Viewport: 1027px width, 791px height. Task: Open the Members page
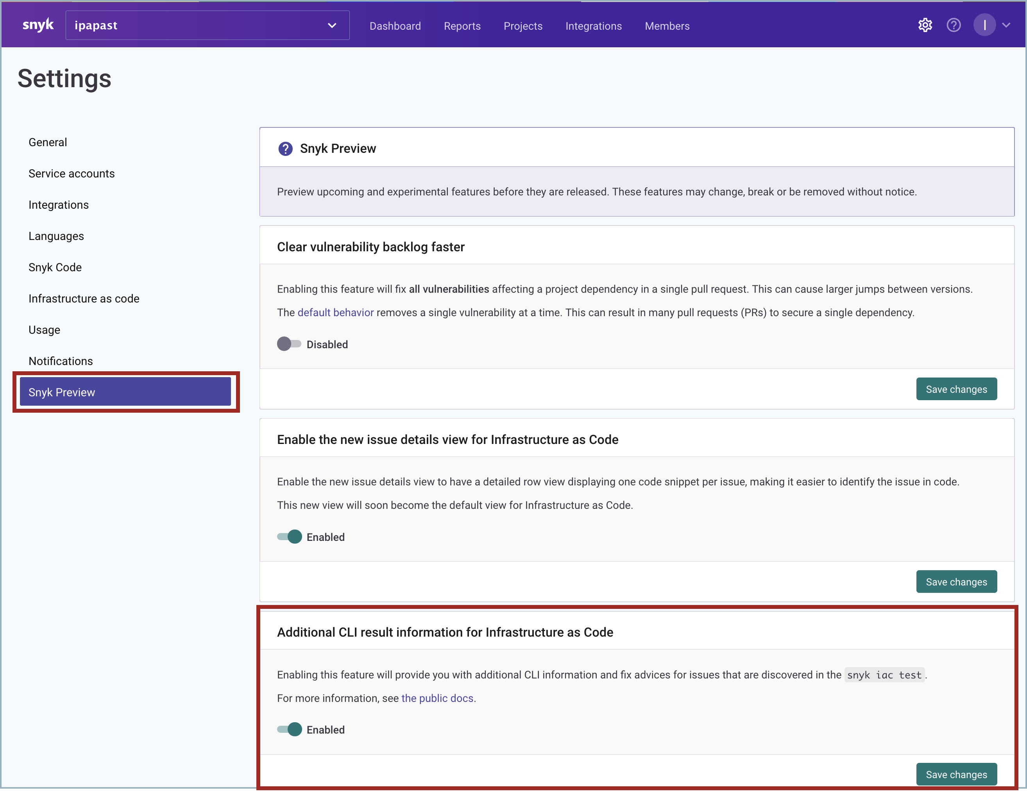667,26
